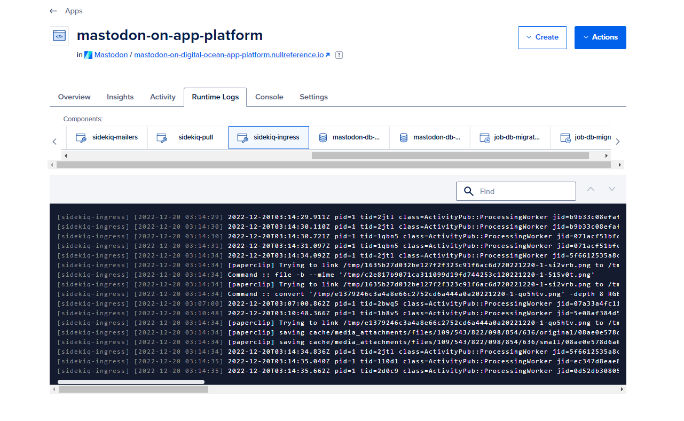Click the mastodon-on-app-platform title
Image resolution: width=684 pixels, height=421 pixels.
(170, 35)
